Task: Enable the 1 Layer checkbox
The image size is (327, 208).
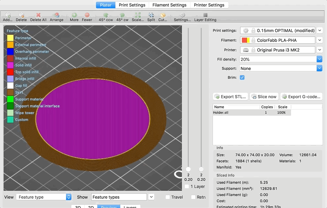Action: coord(187,187)
